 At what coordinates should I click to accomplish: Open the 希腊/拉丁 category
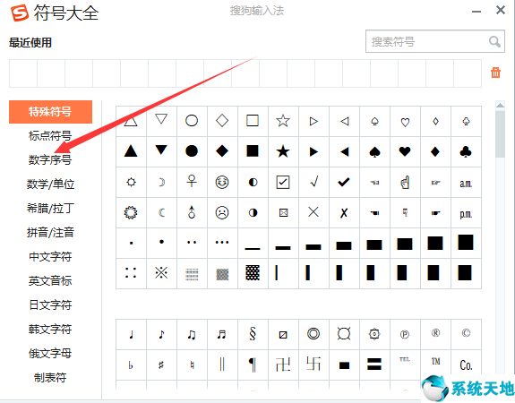pyautogui.click(x=50, y=209)
